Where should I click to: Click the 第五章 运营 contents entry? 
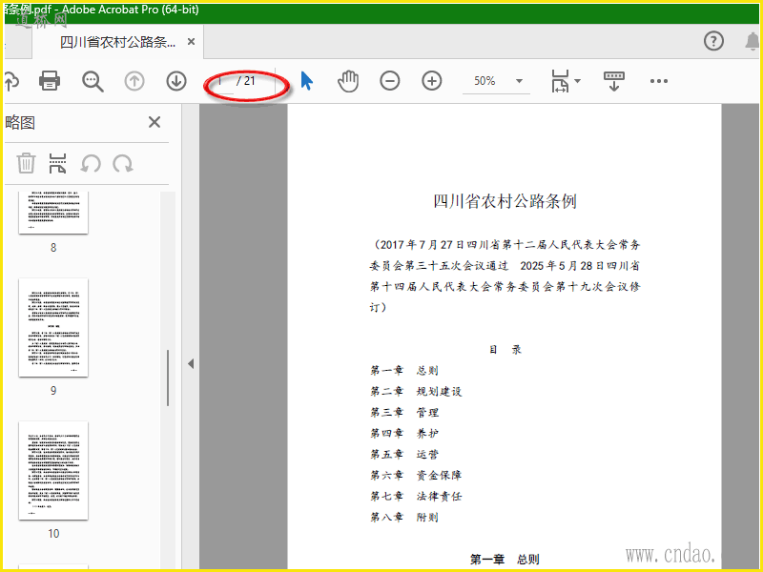pos(403,455)
